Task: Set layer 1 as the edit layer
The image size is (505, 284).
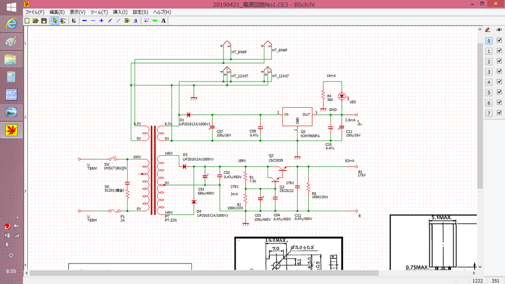Action: 489,51
